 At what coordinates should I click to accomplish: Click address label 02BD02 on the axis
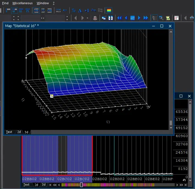pyautogui.click(x=100, y=179)
